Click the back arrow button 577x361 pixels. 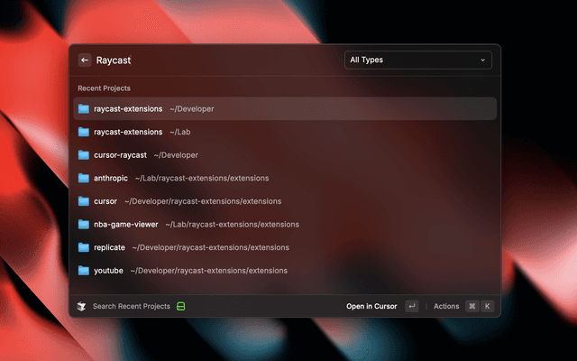85,60
